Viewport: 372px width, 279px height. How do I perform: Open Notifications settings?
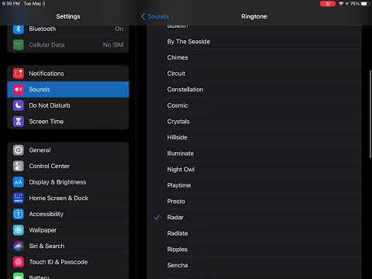(68, 74)
